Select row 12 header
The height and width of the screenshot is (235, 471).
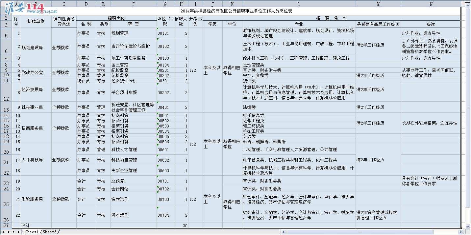[x=6, y=92]
